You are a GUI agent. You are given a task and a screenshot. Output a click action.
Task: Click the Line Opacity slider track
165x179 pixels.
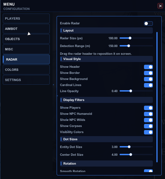(x=136, y=91)
